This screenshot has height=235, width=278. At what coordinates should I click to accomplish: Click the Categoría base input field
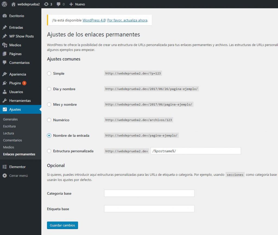(x=149, y=193)
